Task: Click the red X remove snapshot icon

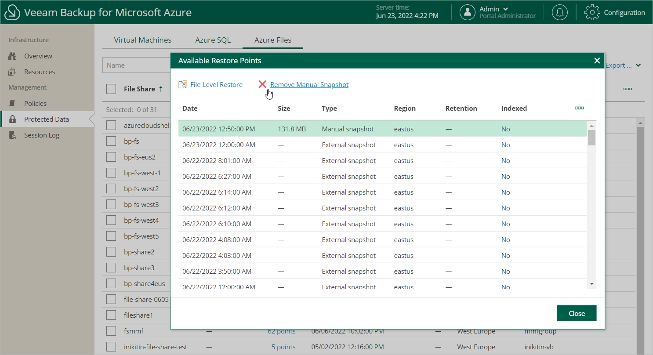Action: point(262,84)
